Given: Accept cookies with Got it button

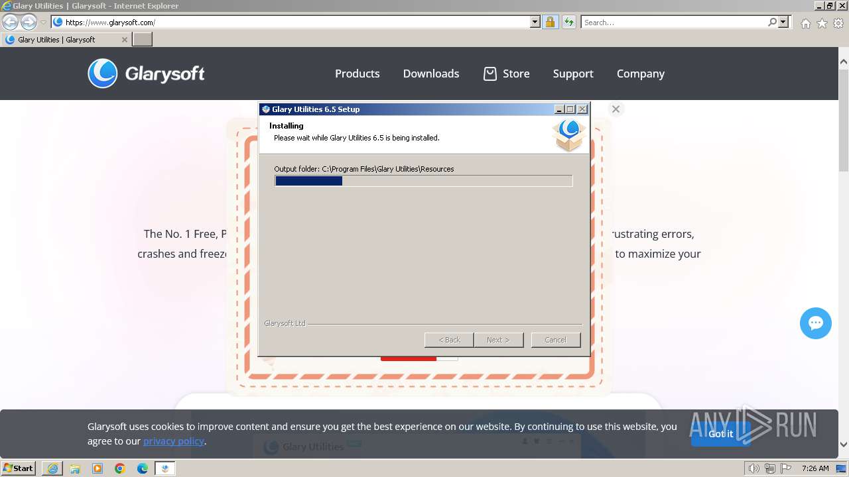Looking at the screenshot, I should (720, 434).
